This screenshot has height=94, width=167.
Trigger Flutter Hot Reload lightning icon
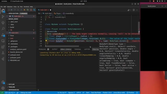[24, 10]
